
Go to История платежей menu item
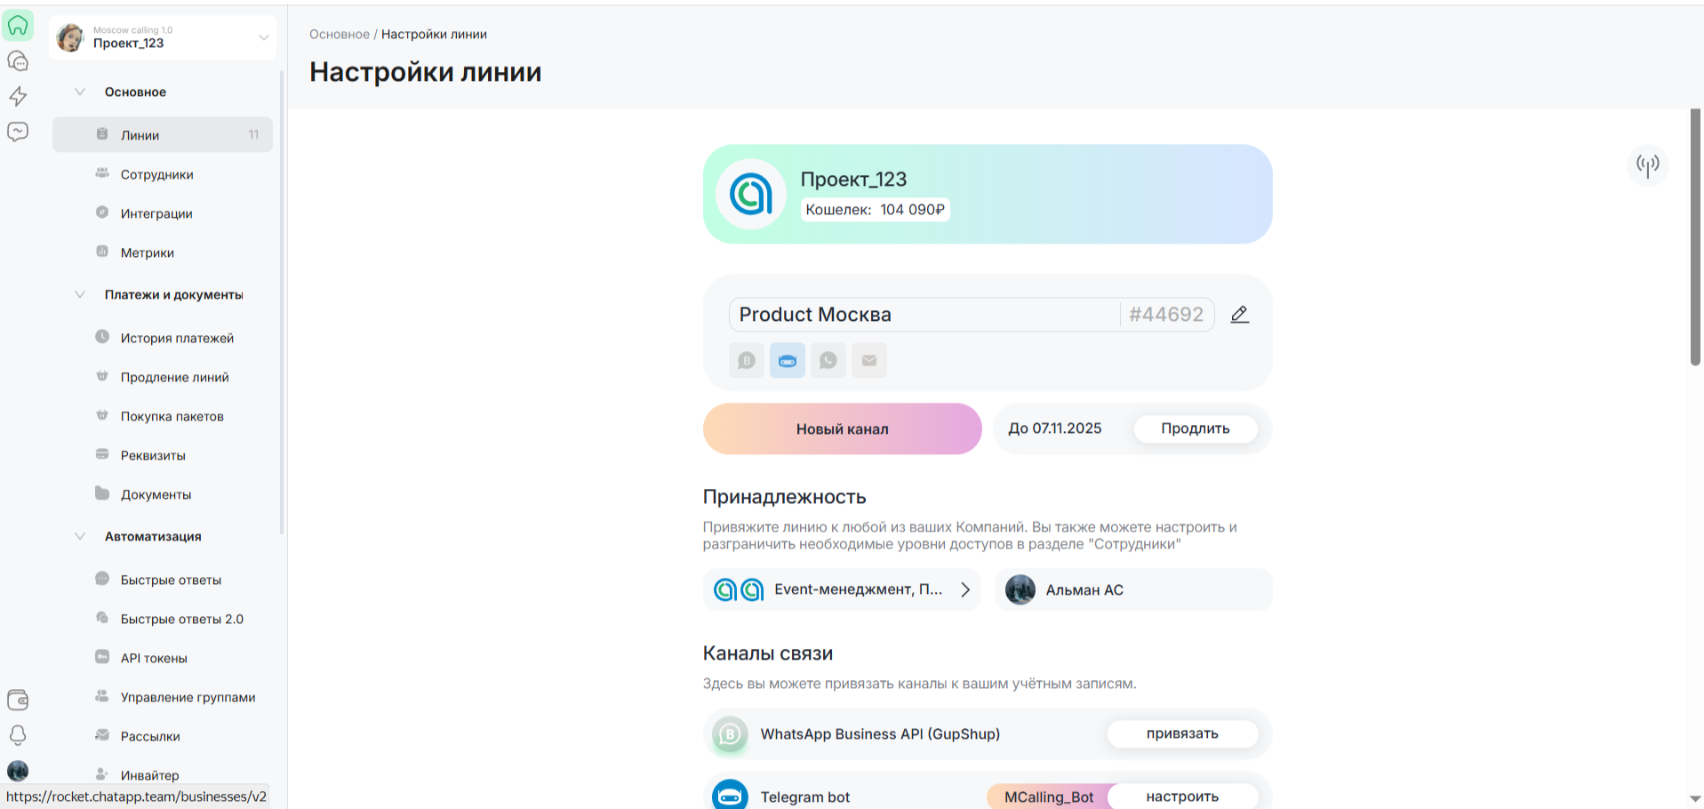tap(177, 338)
